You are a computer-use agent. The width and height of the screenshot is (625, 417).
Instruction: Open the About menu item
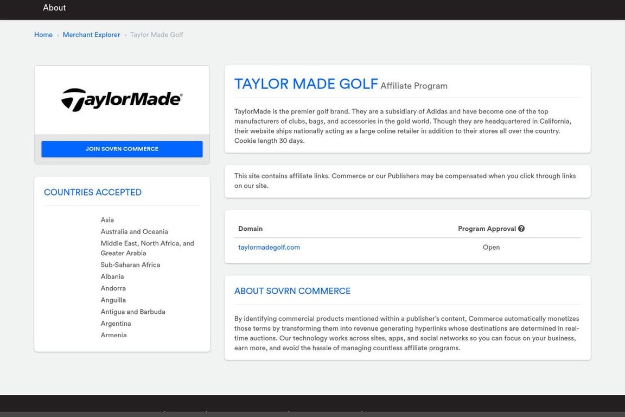(54, 8)
